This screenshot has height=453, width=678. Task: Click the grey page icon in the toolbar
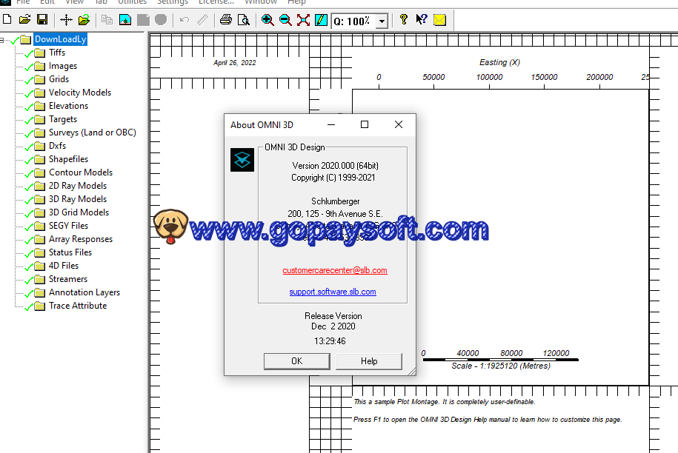(x=143, y=20)
